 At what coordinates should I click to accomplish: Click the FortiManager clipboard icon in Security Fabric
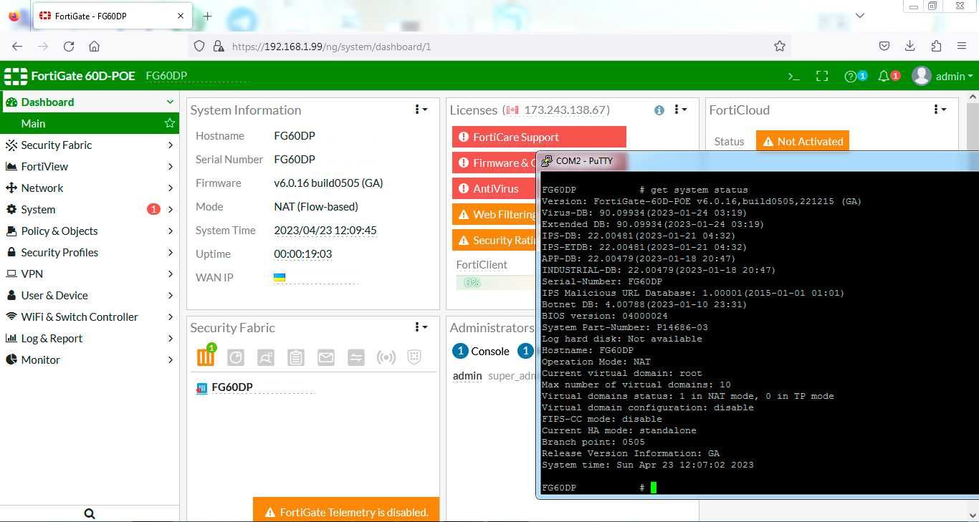(296, 357)
